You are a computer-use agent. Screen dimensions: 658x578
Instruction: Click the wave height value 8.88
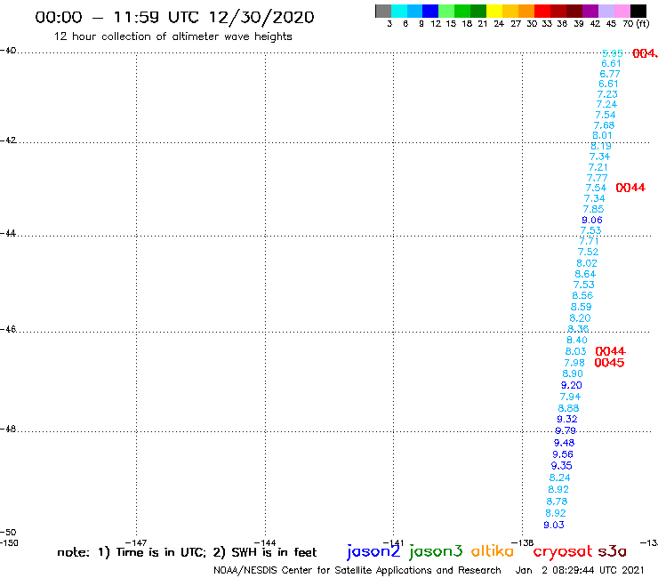568,408
